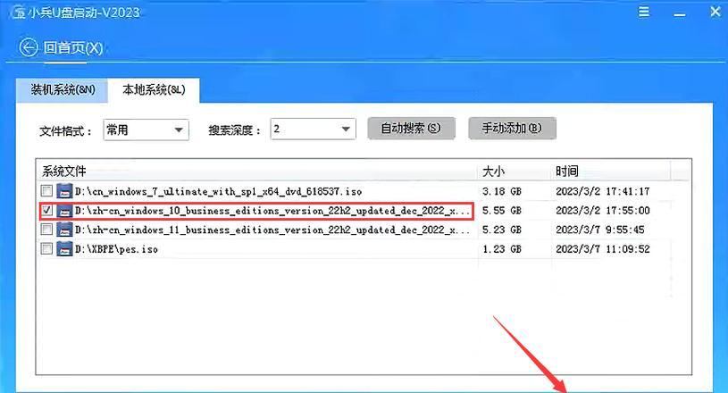728x393 pixels.
Task: Click the 手动添加(B) button
Action: tap(512, 128)
